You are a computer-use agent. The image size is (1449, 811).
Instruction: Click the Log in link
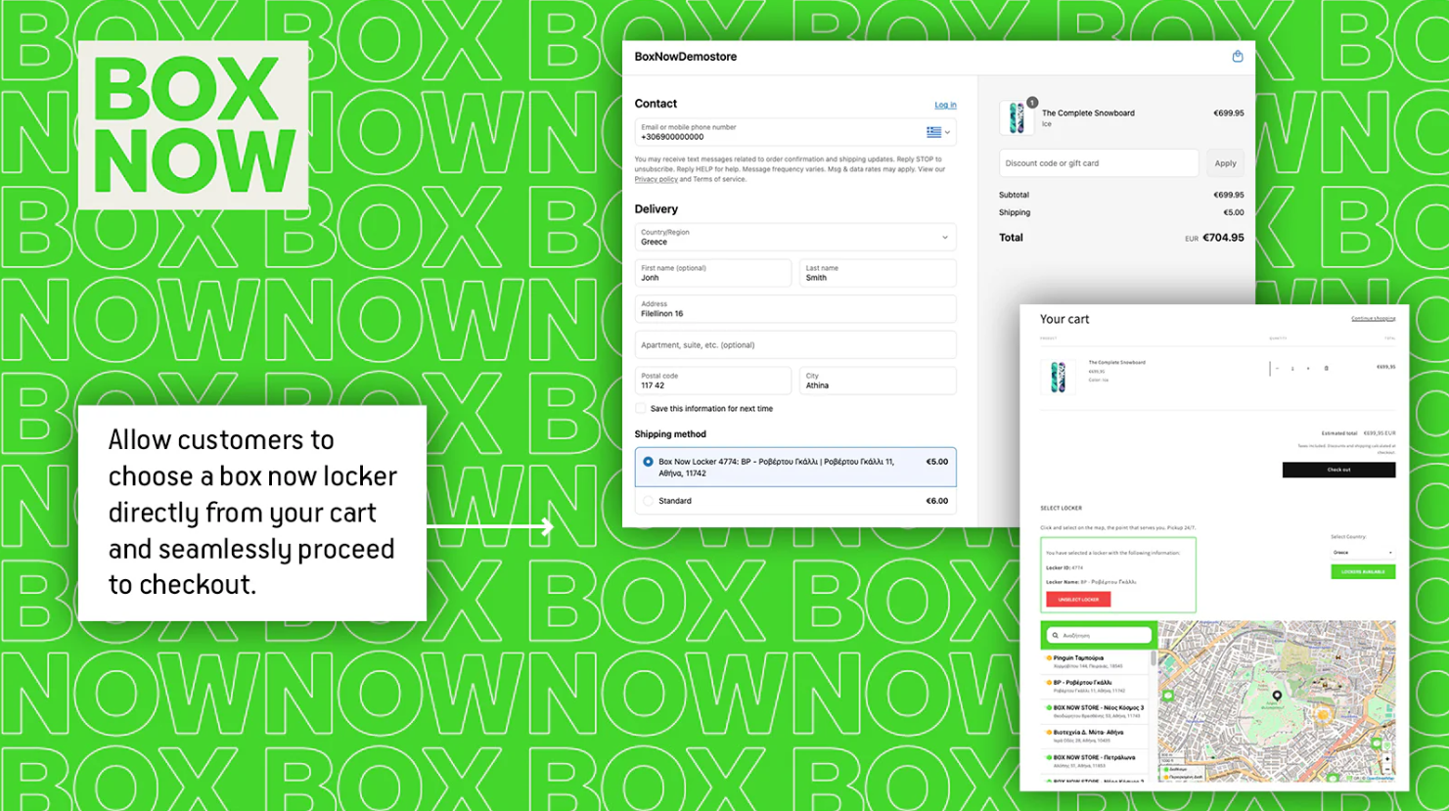tap(945, 105)
